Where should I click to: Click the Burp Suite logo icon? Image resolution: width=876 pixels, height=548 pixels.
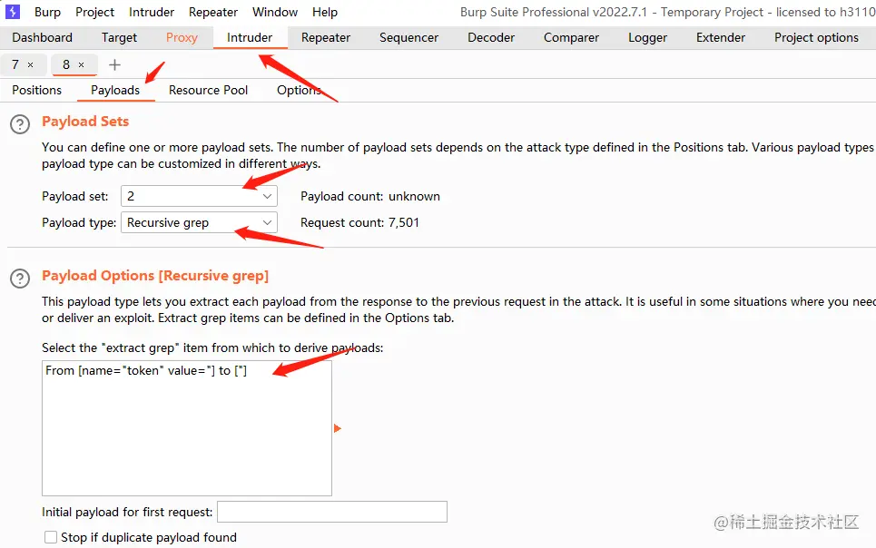pyautogui.click(x=13, y=12)
